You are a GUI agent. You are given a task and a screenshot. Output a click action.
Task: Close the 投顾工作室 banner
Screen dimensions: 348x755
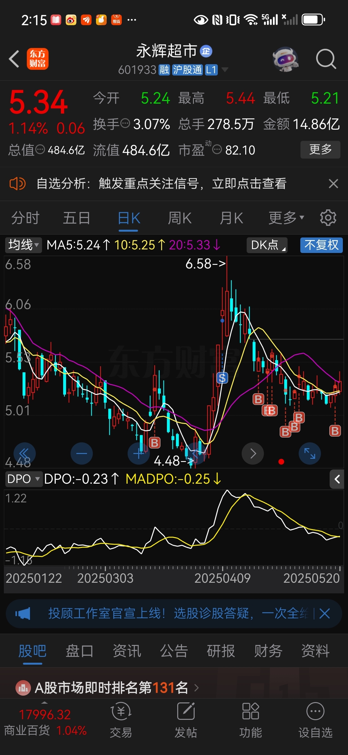pos(324,613)
